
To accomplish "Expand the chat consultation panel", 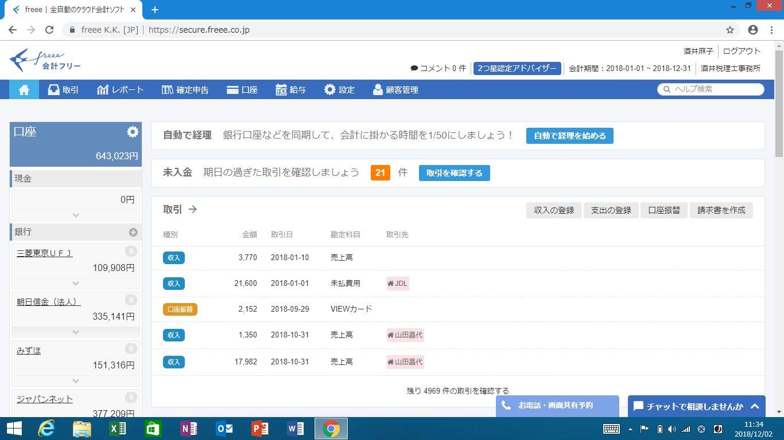I will 754,406.
